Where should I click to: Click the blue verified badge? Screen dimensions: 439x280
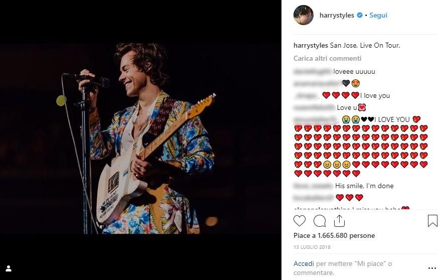tap(359, 16)
